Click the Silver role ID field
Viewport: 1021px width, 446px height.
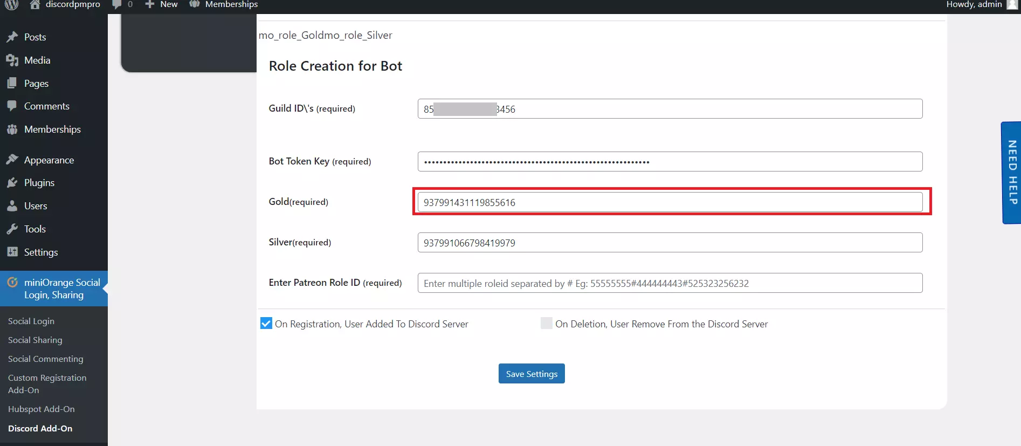[670, 243]
